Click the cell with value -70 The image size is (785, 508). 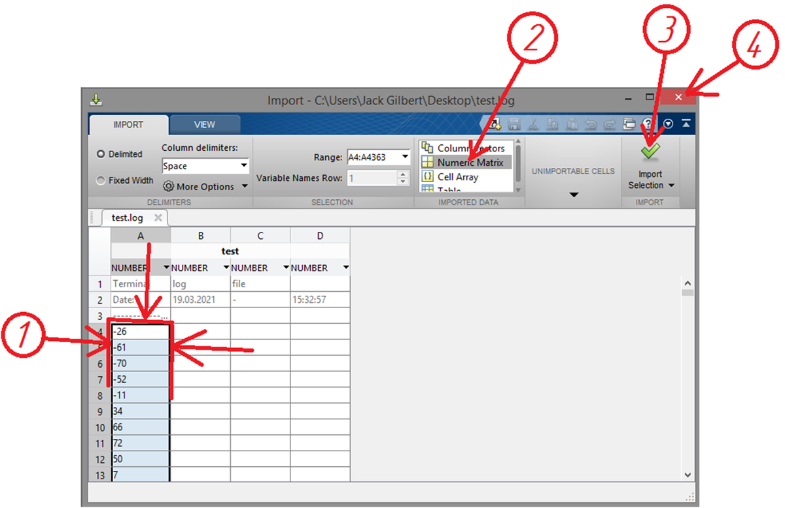tap(141, 364)
